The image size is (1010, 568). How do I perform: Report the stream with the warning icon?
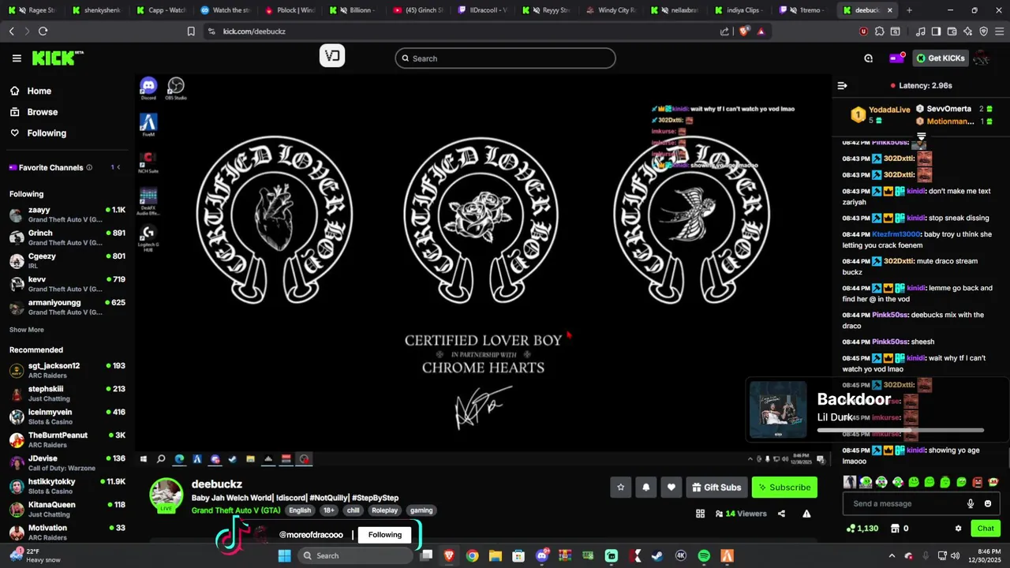point(806,514)
